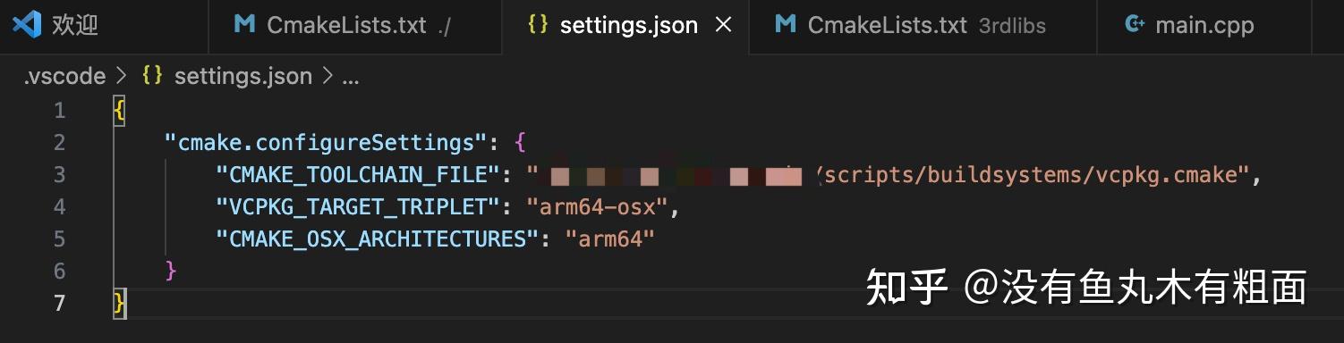Viewport: 1344px width, 343px height.
Task: Close the settings.json editor tab
Action: (x=724, y=25)
